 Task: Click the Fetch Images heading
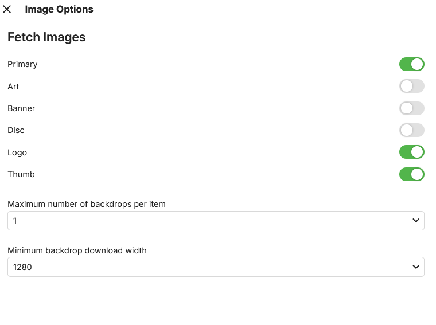coord(46,37)
